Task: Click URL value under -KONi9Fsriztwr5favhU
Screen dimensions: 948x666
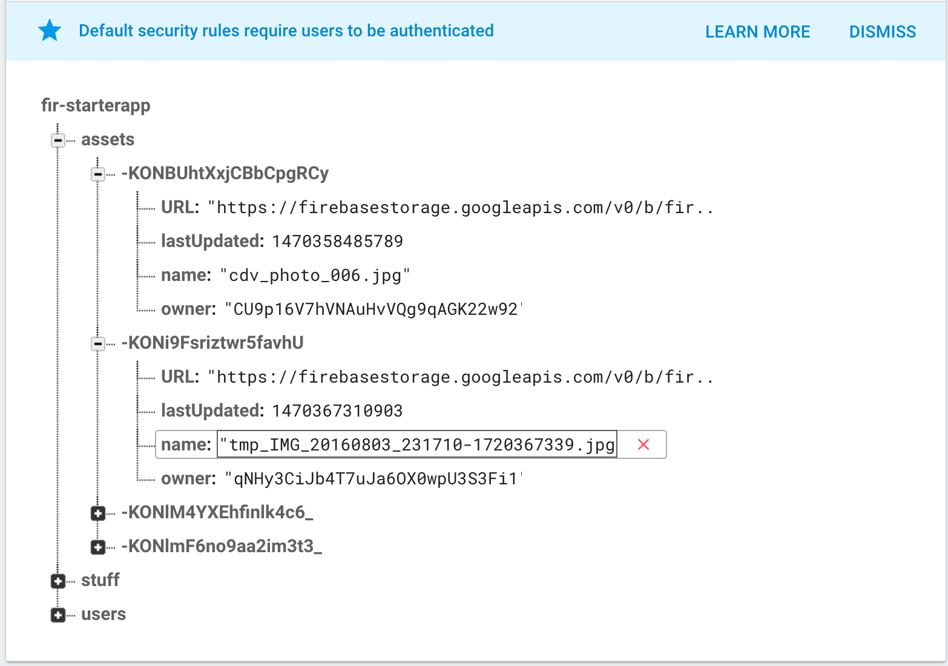Action: pos(461,377)
